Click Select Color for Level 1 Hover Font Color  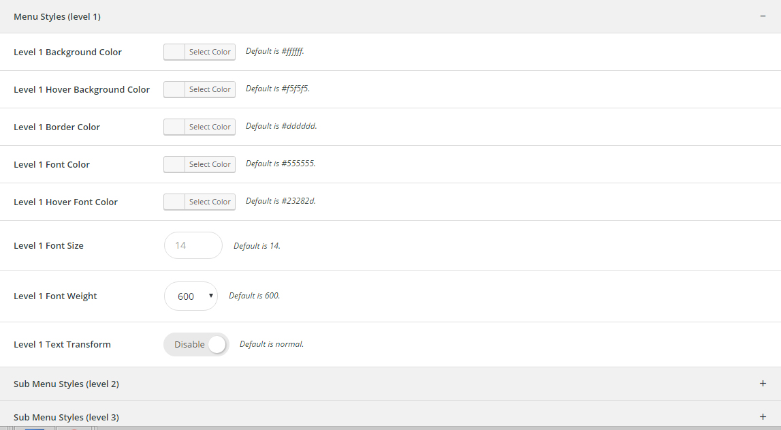coord(210,201)
